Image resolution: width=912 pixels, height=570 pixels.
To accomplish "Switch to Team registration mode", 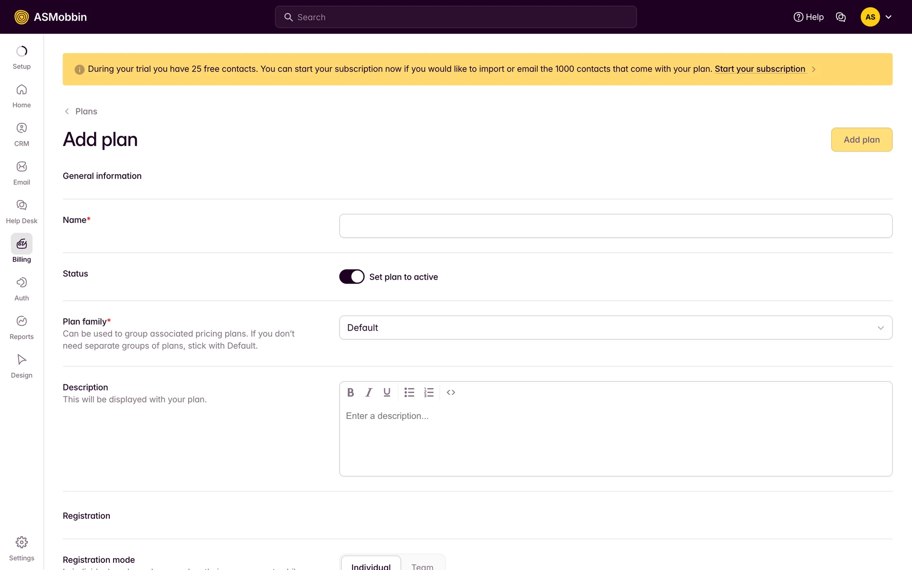I will (x=422, y=565).
